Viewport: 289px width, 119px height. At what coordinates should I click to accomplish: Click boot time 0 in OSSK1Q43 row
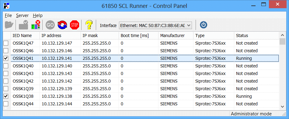(x=122, y=73)
